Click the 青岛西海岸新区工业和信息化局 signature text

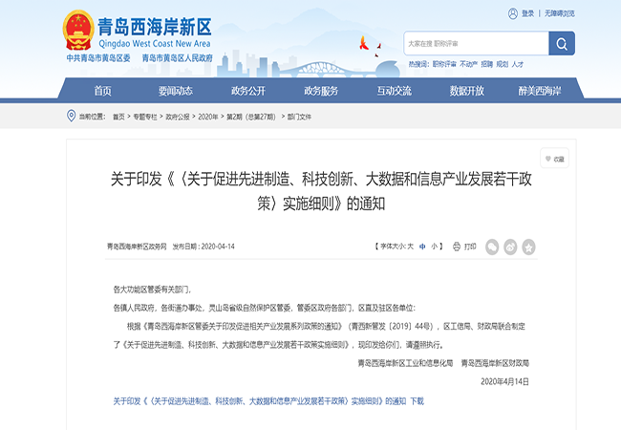click(405, 363)
